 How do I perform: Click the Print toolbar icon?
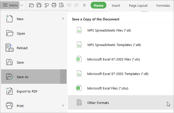[x=54, y=5]
